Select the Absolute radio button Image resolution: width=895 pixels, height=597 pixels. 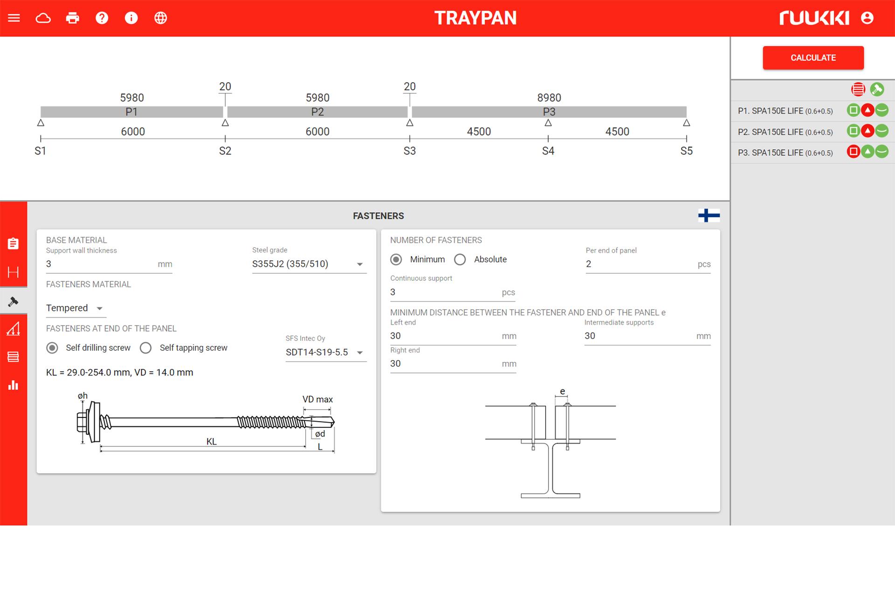pyautogui.click(x=460, y=259)
